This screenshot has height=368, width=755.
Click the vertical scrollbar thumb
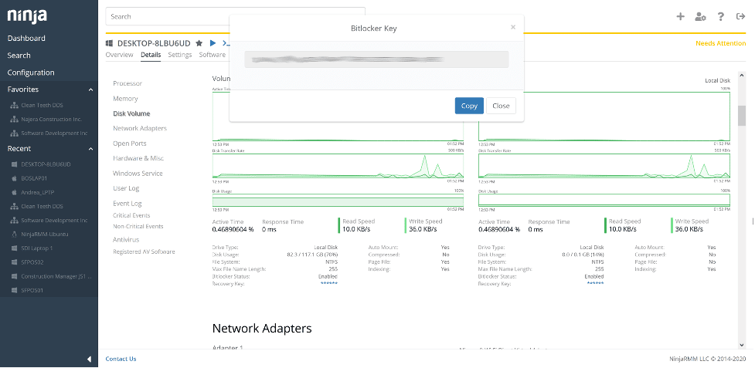[x=742, y=116]
